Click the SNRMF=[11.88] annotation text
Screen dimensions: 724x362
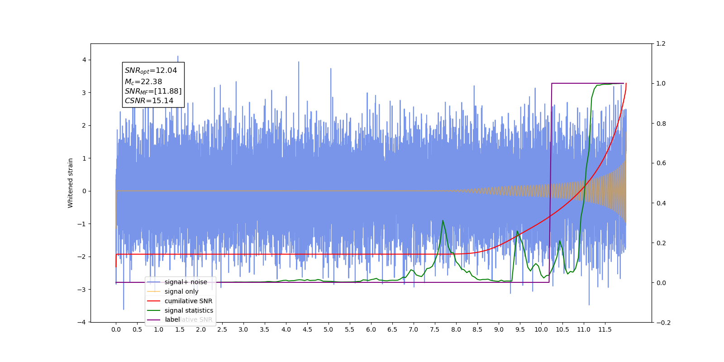[x=153, y=91]
